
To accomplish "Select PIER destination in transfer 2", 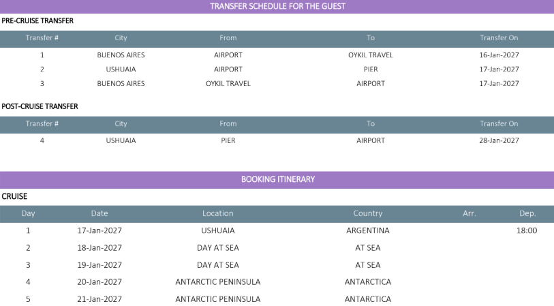I will click(x=371, y=70).
